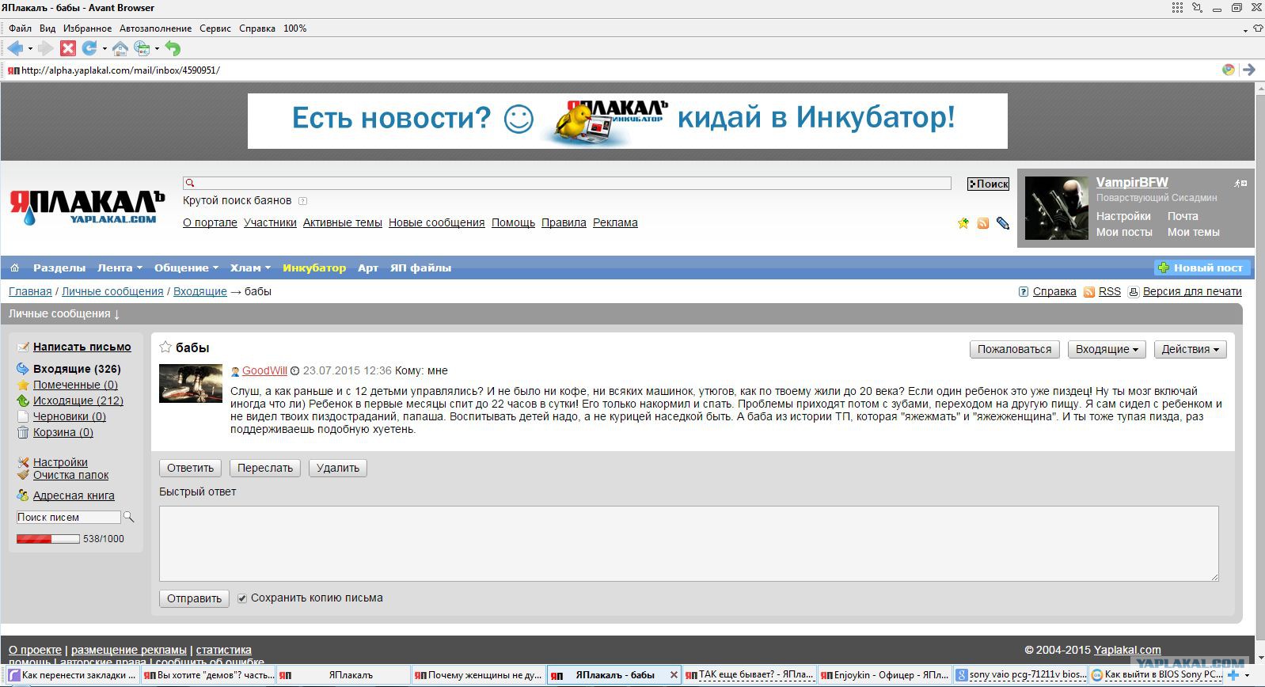
Task: Open the Корзина (0) folder
Action: [63, 432]
